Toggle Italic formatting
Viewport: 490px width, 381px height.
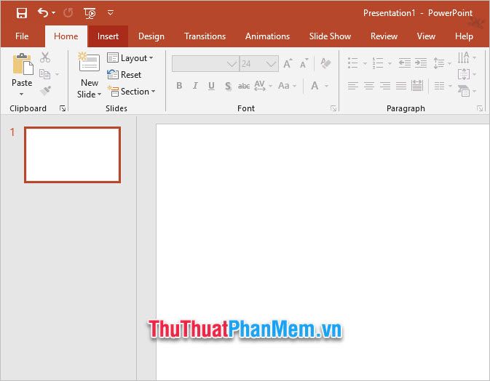(x=195, y=86)
